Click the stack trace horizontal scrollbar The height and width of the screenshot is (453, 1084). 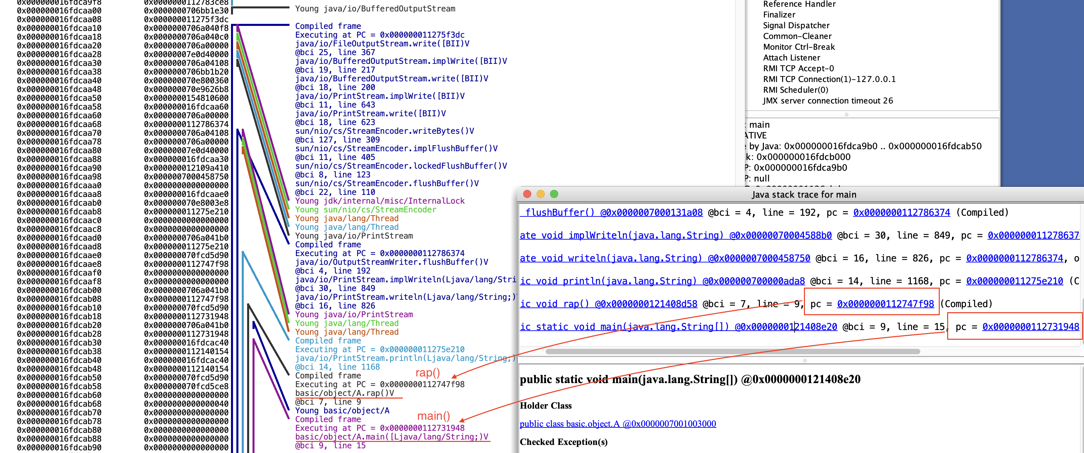(732, 351)
